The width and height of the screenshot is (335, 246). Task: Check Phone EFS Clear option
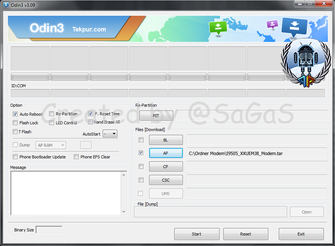coord(76,157)
